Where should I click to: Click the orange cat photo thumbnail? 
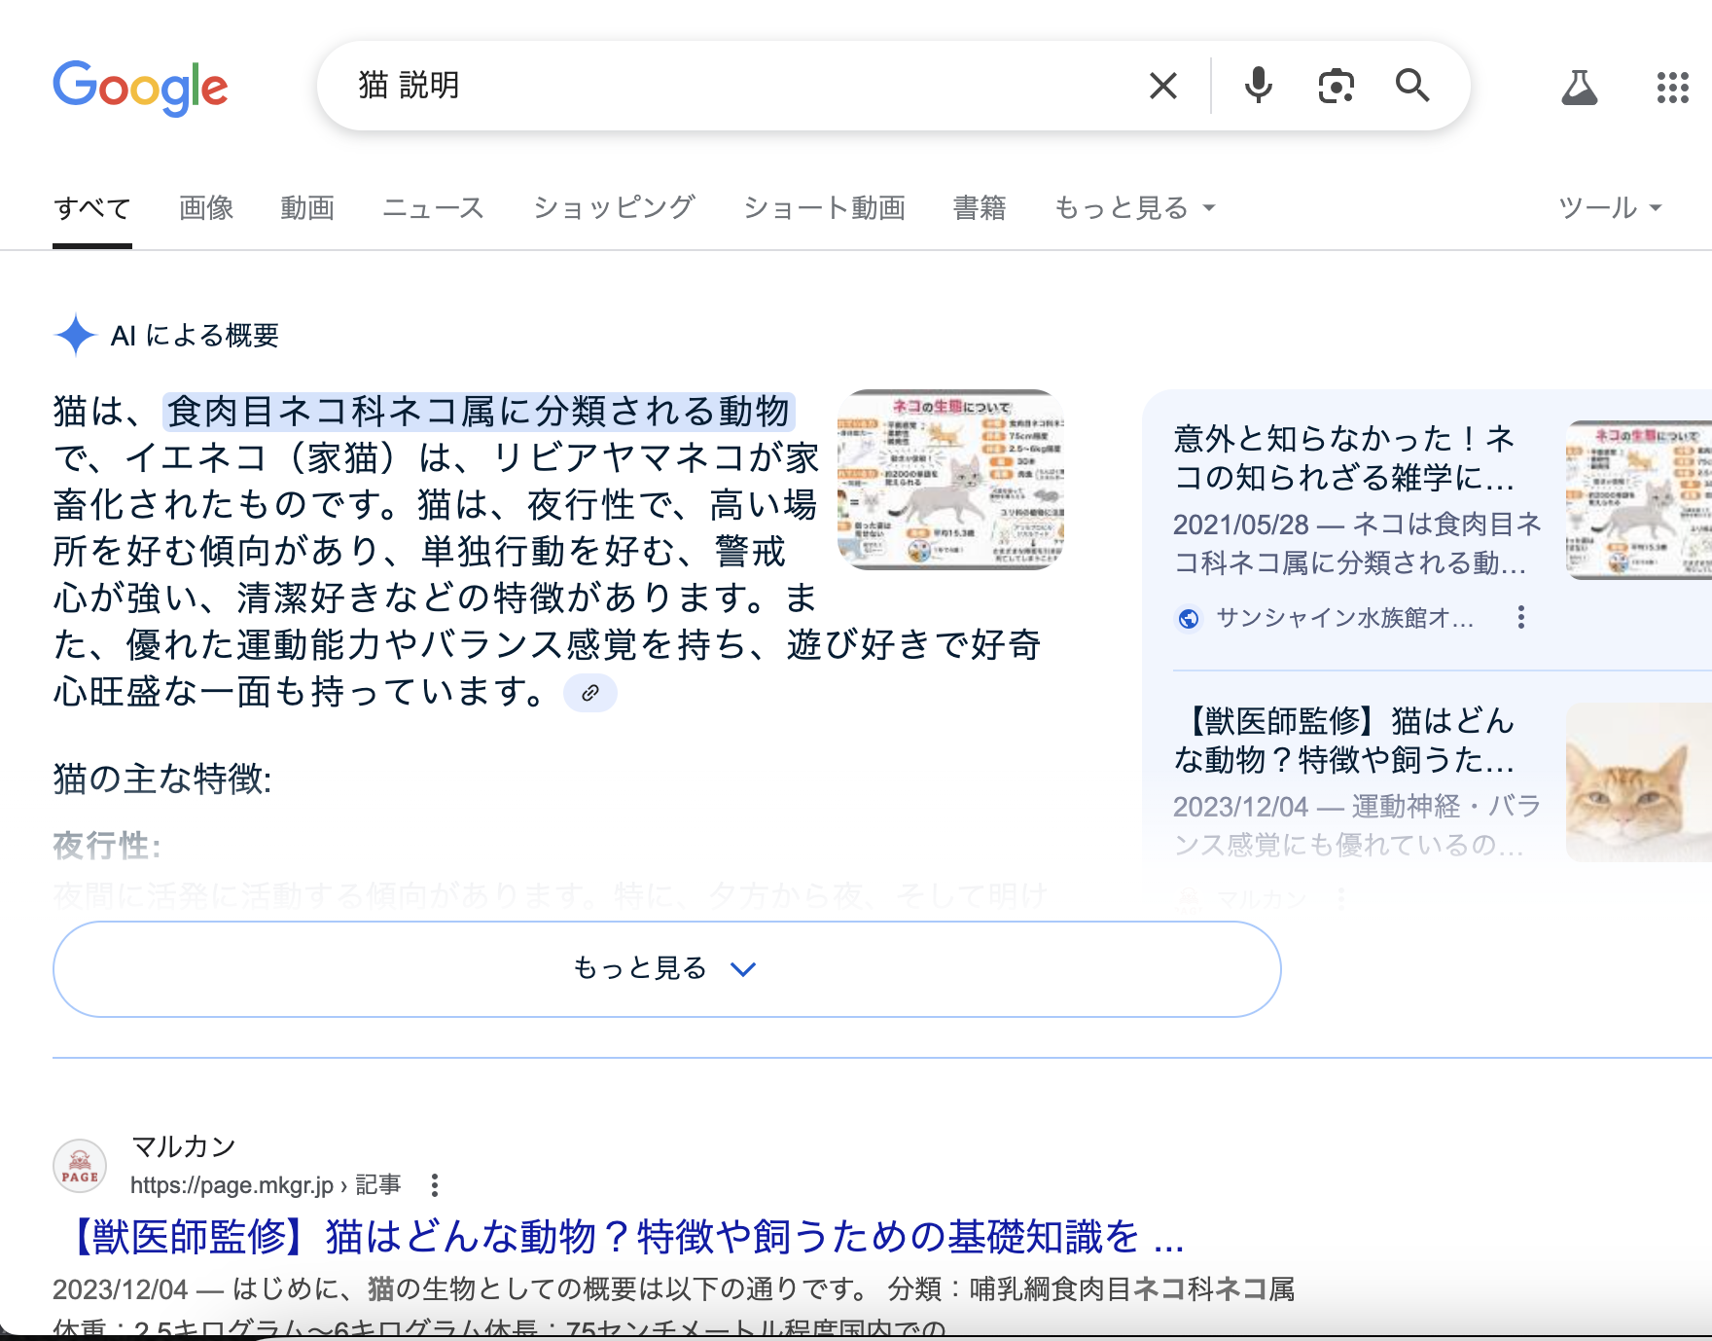tap(1639, 782)
